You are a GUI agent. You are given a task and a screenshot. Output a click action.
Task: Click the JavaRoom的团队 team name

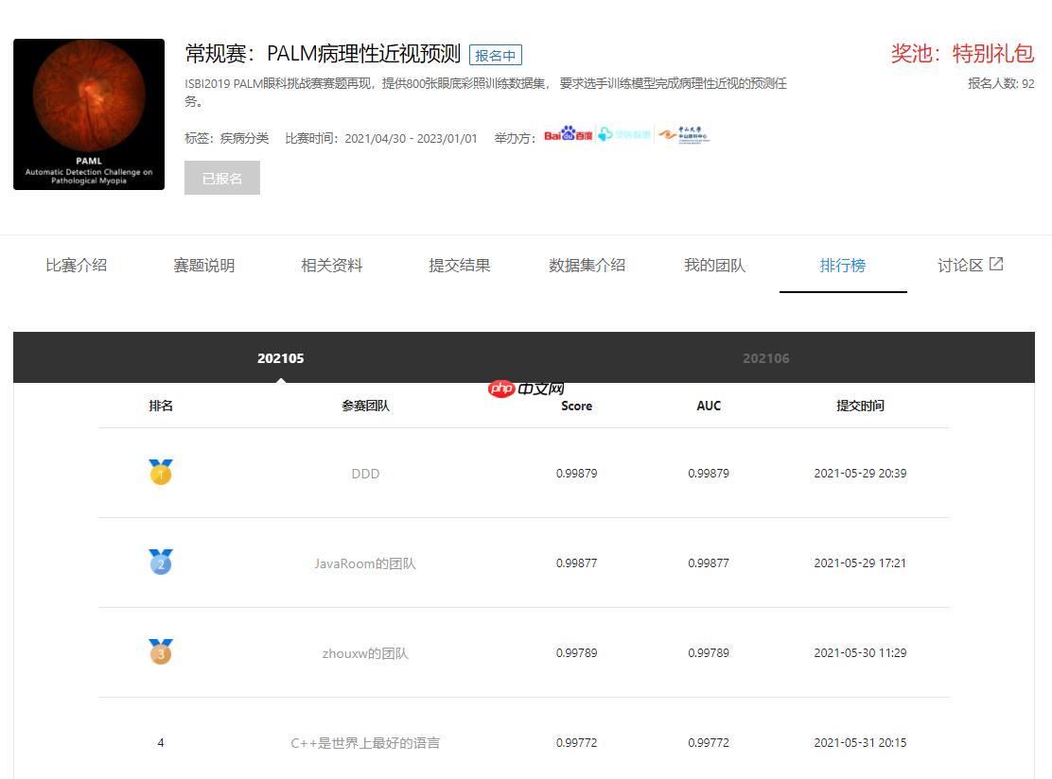(365, 563)
